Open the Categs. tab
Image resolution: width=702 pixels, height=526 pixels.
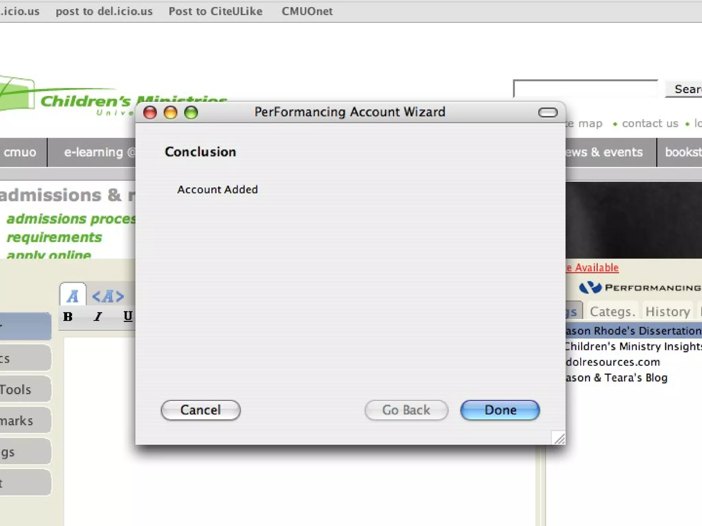click(613, 311)
